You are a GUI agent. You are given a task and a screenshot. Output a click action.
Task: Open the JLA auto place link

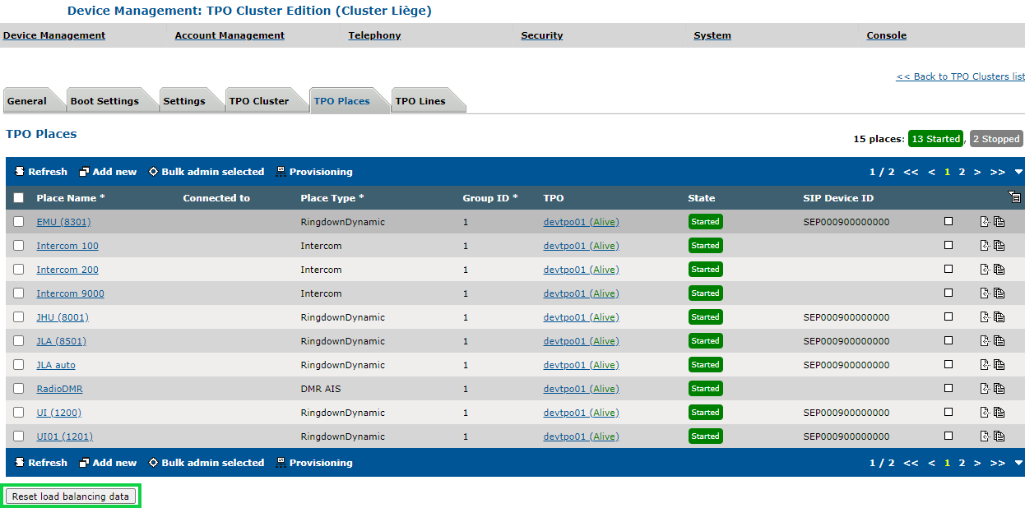[x=56, y=365]
